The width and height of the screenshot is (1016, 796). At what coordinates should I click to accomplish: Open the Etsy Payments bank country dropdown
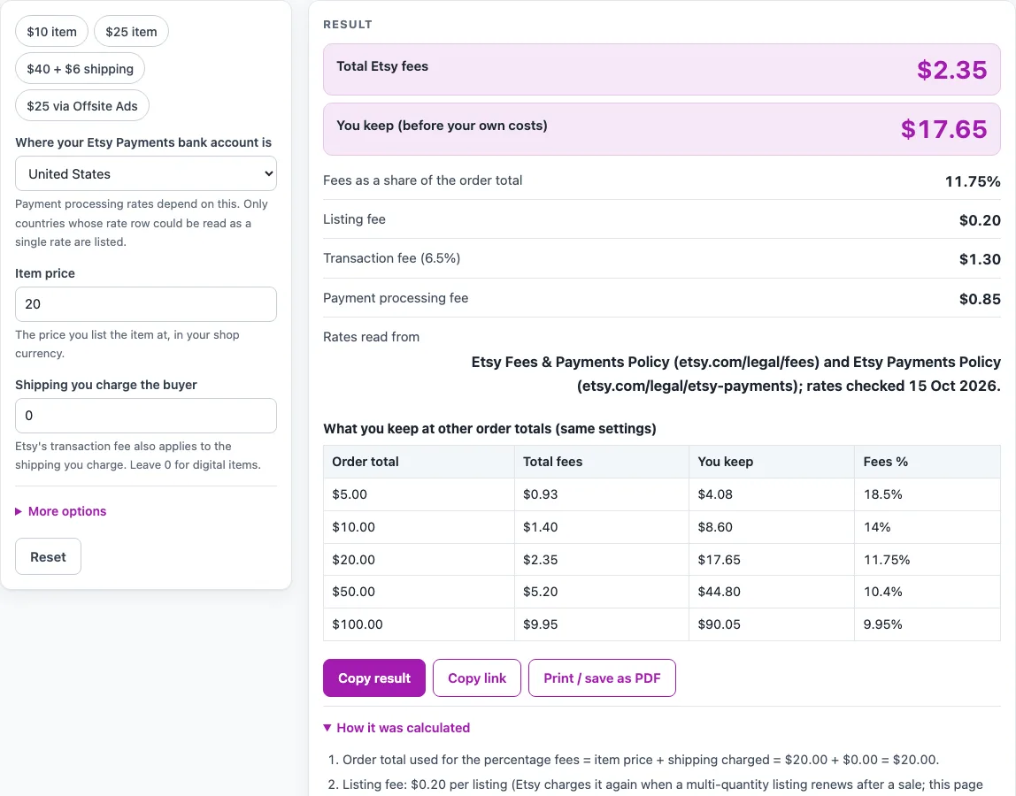(x=146, y=173)
